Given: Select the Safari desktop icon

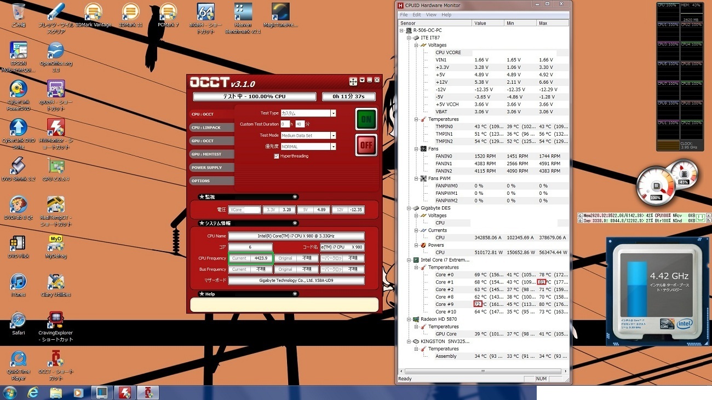Looking at the screenshot, I should [x=19, y=323].
